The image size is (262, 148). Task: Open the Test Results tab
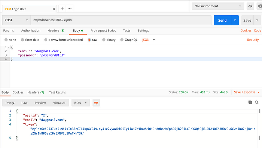(57, 92)
